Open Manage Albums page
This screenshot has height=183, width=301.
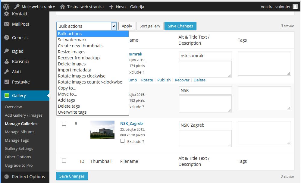(x=20, y=132)
